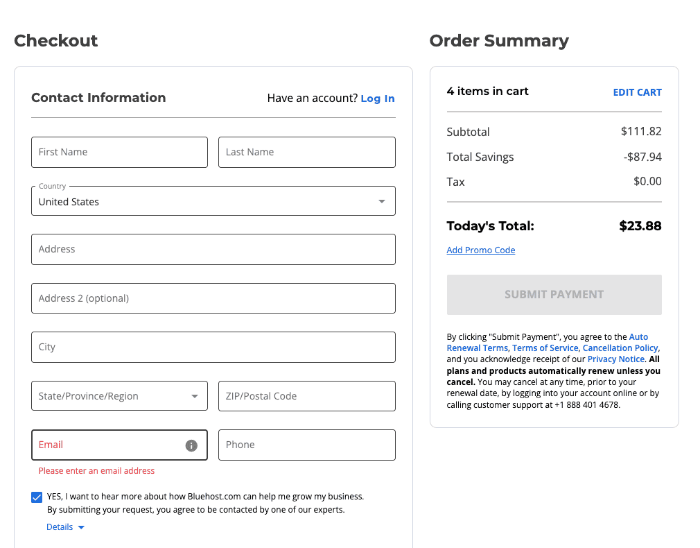This screenshot has width=700, height=548.
Task: Open the Auto Renewal Terms link
Action: point(477,343)
